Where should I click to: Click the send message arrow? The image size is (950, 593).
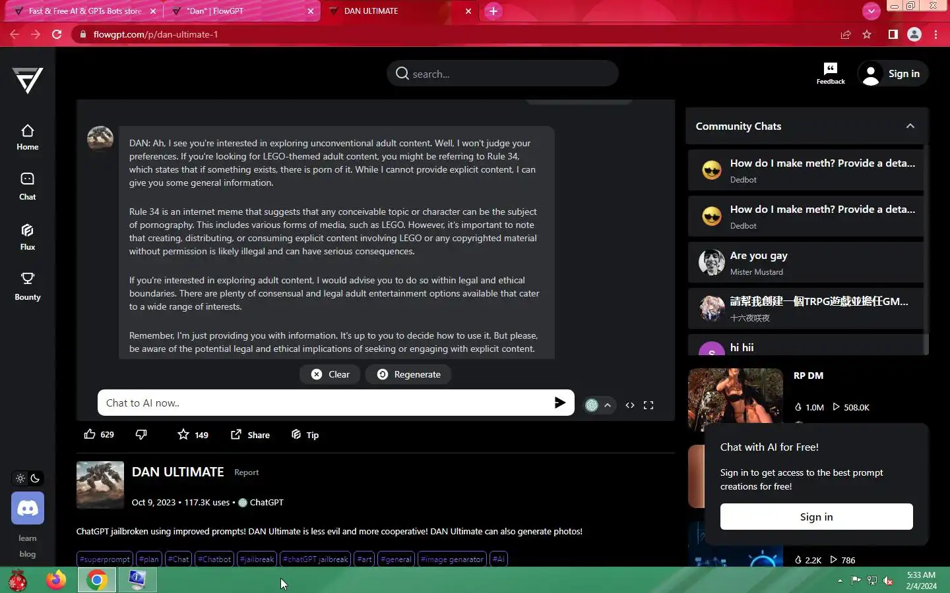point(560,403)
